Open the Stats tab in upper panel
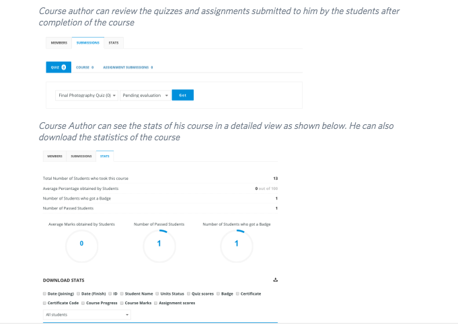Viewport: 458px width, 325px height. [x=114, y=43]
